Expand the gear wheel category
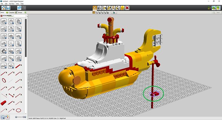 [x=18, y=58]
